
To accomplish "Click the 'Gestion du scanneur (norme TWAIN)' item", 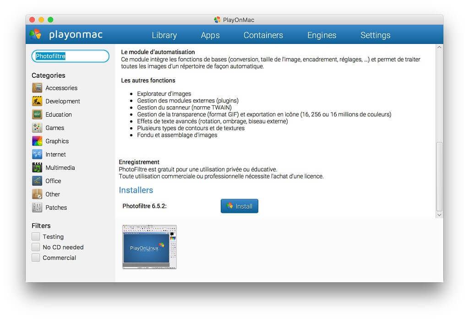I will click(x=184, y=108).
